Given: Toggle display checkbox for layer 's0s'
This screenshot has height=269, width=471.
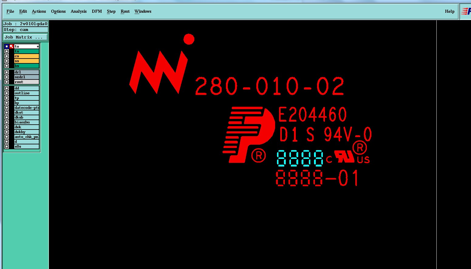Looking at the screenshot, I should click(x=7, y=146).
